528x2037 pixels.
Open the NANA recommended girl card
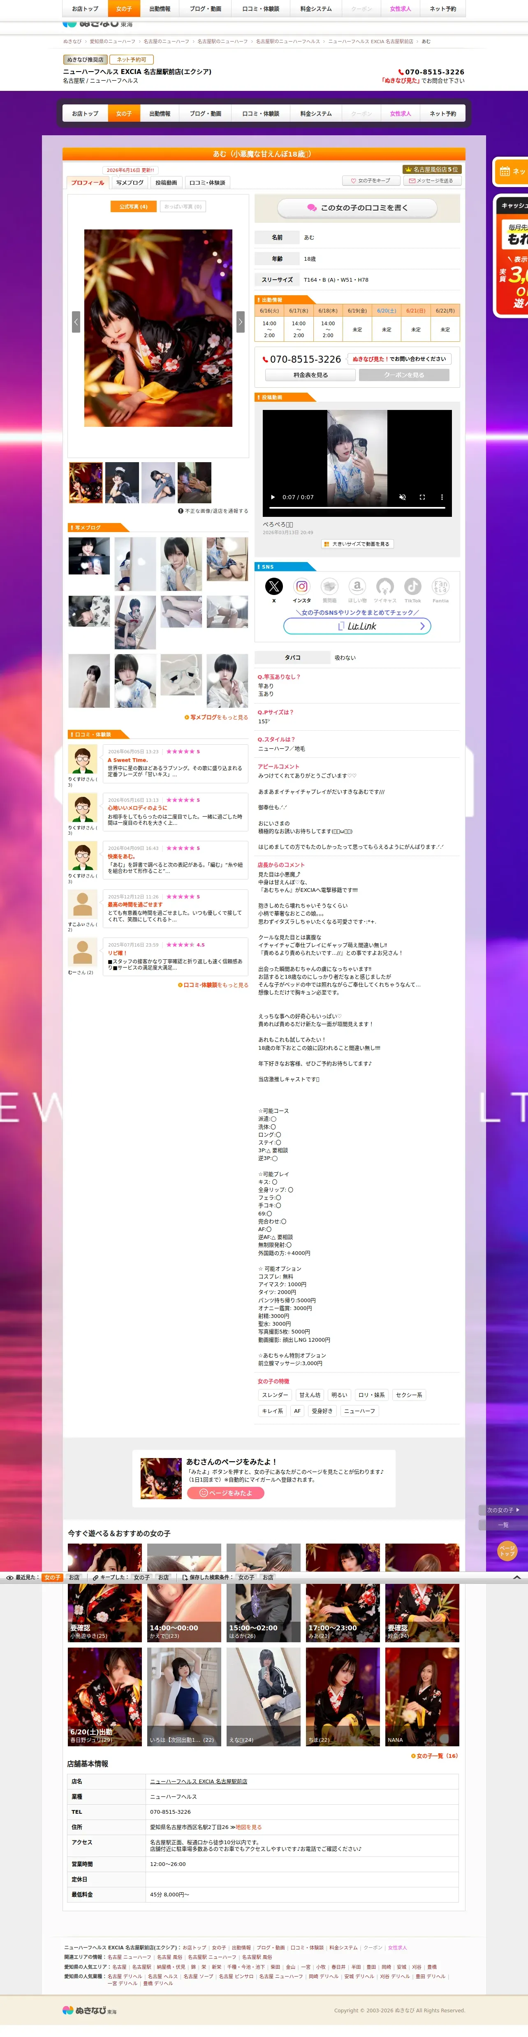422,1696
